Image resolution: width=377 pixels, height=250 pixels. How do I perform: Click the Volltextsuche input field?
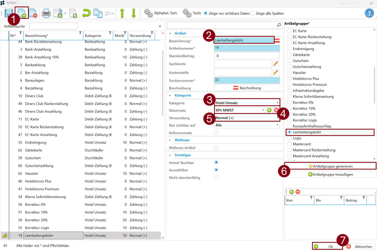(53, 26)
